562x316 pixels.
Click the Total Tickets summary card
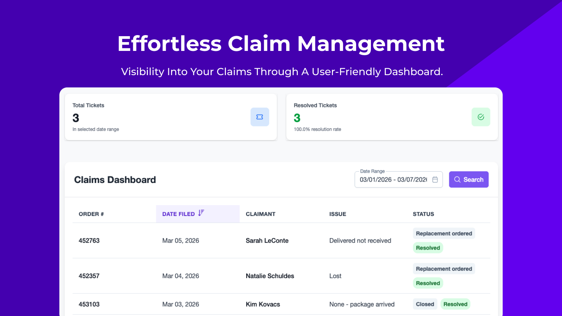171,117
